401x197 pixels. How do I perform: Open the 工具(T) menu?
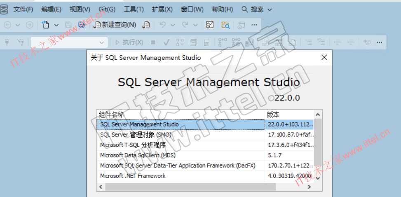(x=134, y=9)
